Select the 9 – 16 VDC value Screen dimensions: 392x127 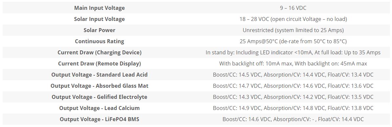(293, 8)
